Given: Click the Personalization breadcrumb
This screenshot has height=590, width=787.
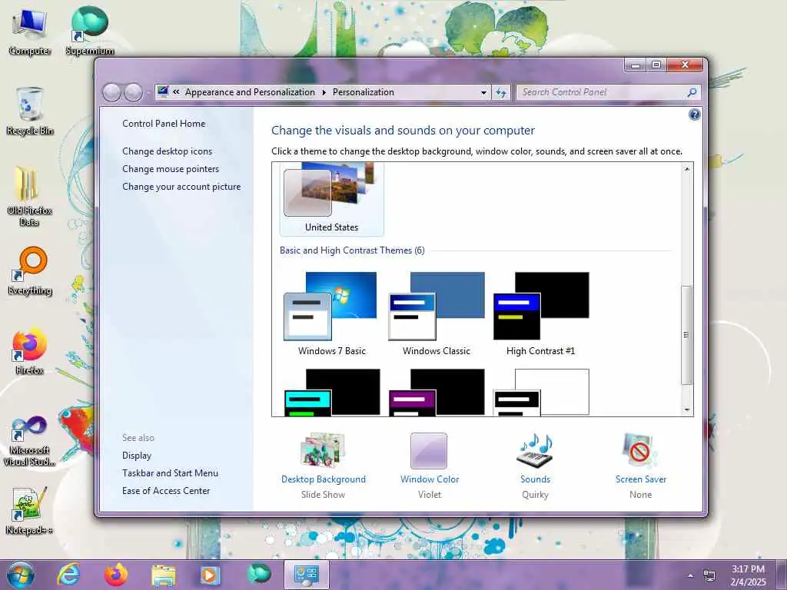Looking at the screenshot, I should pos(364,92).
